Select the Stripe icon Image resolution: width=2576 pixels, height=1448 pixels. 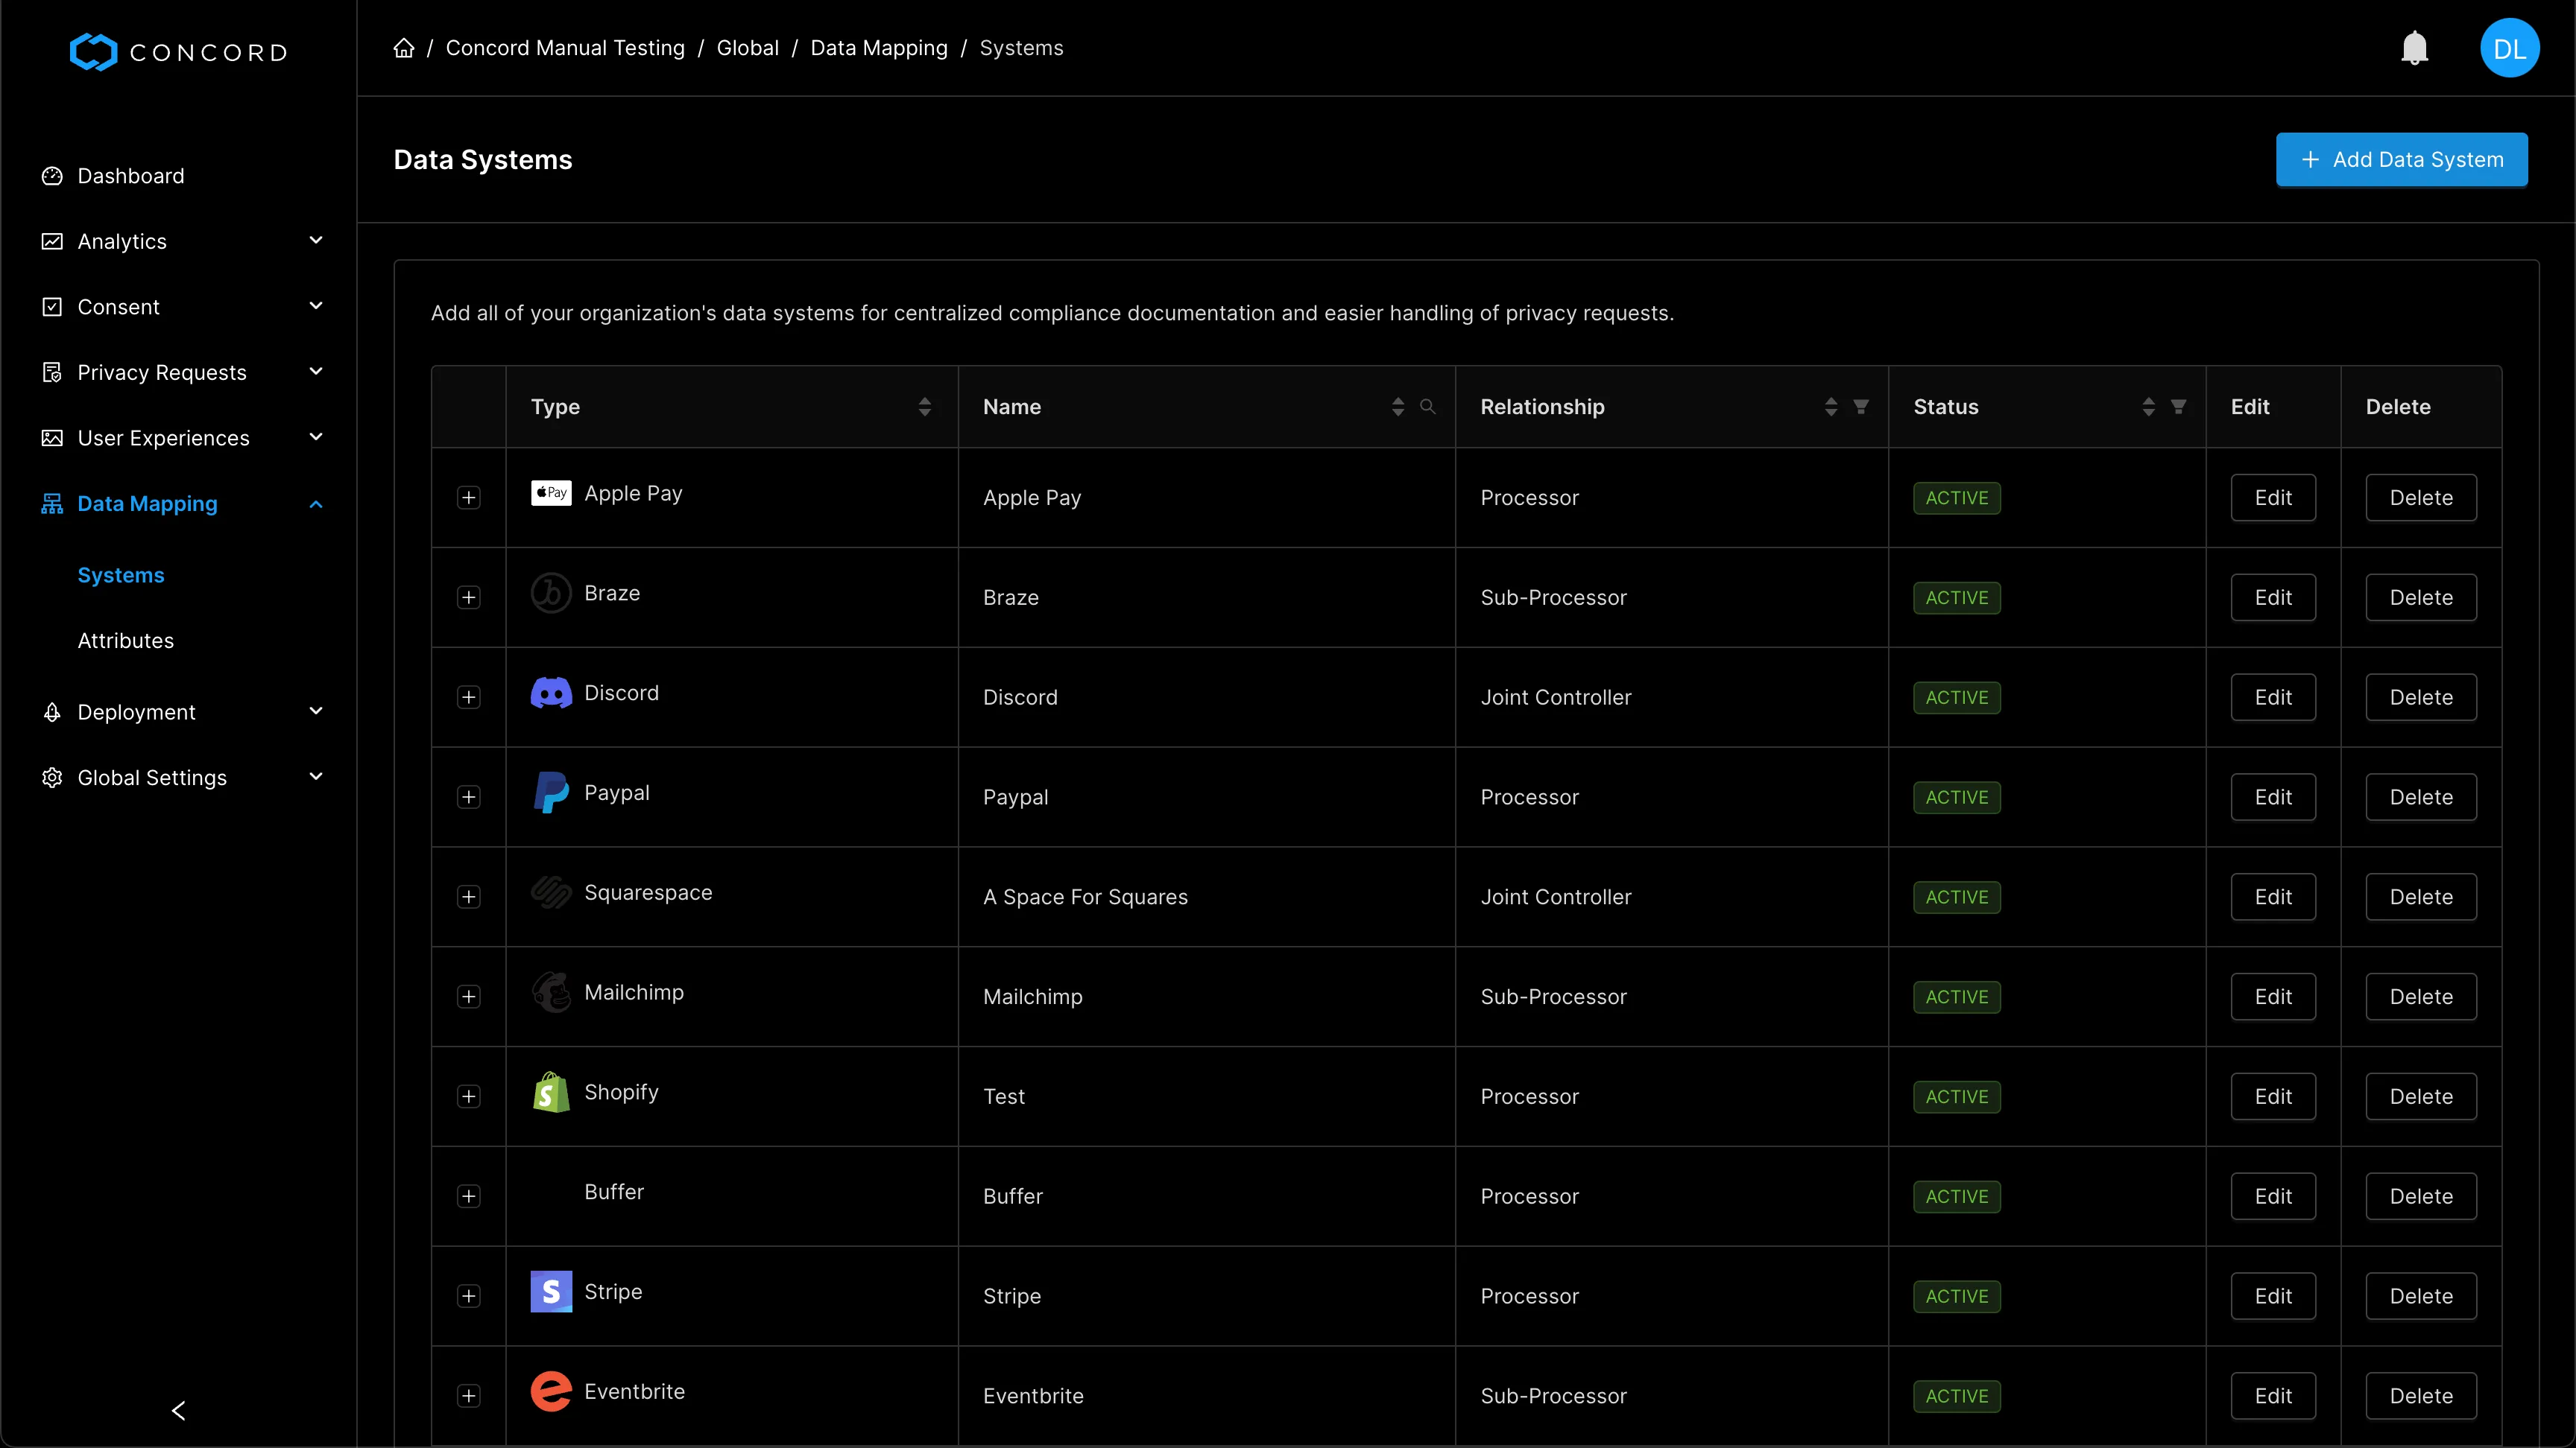(x=550, y=1291)
